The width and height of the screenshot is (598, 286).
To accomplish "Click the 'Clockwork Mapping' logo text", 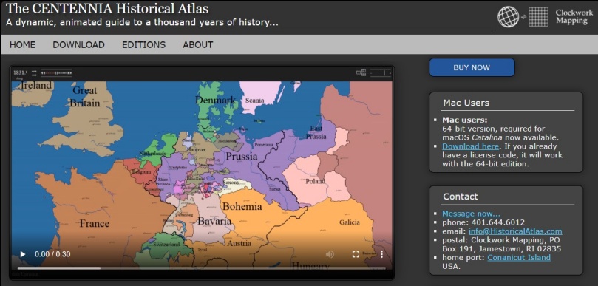I will pos(574,16).
